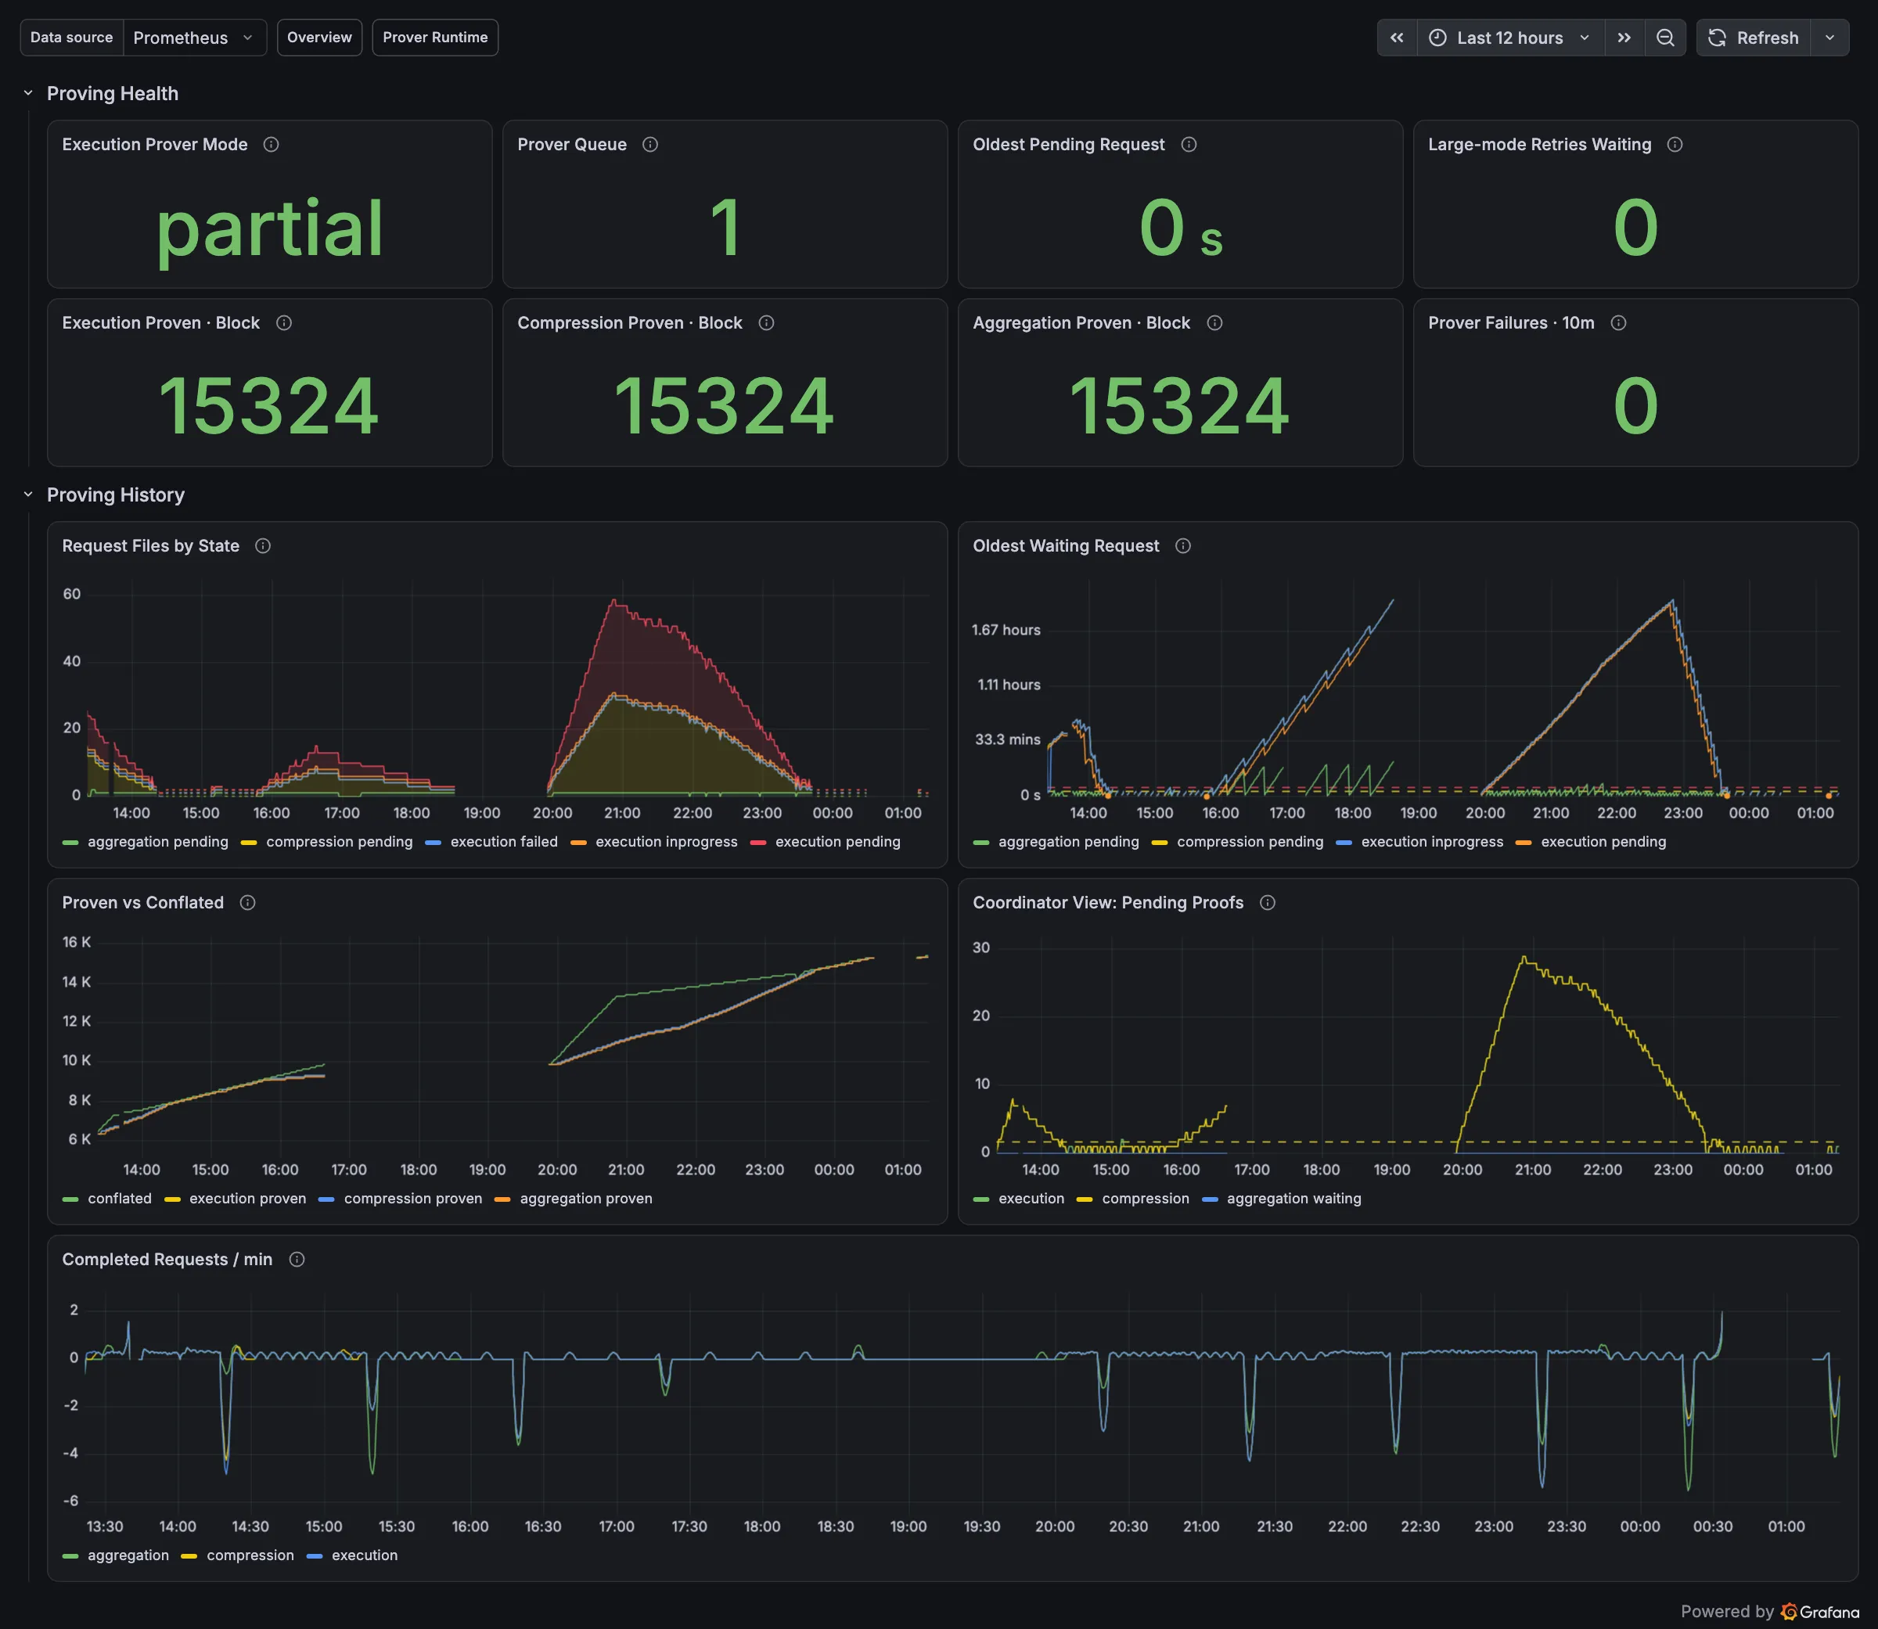This screenshot has height=1629, width=1878.
Task: Click info icon for Completed Requests / min
Action: tap(297, 1259)
